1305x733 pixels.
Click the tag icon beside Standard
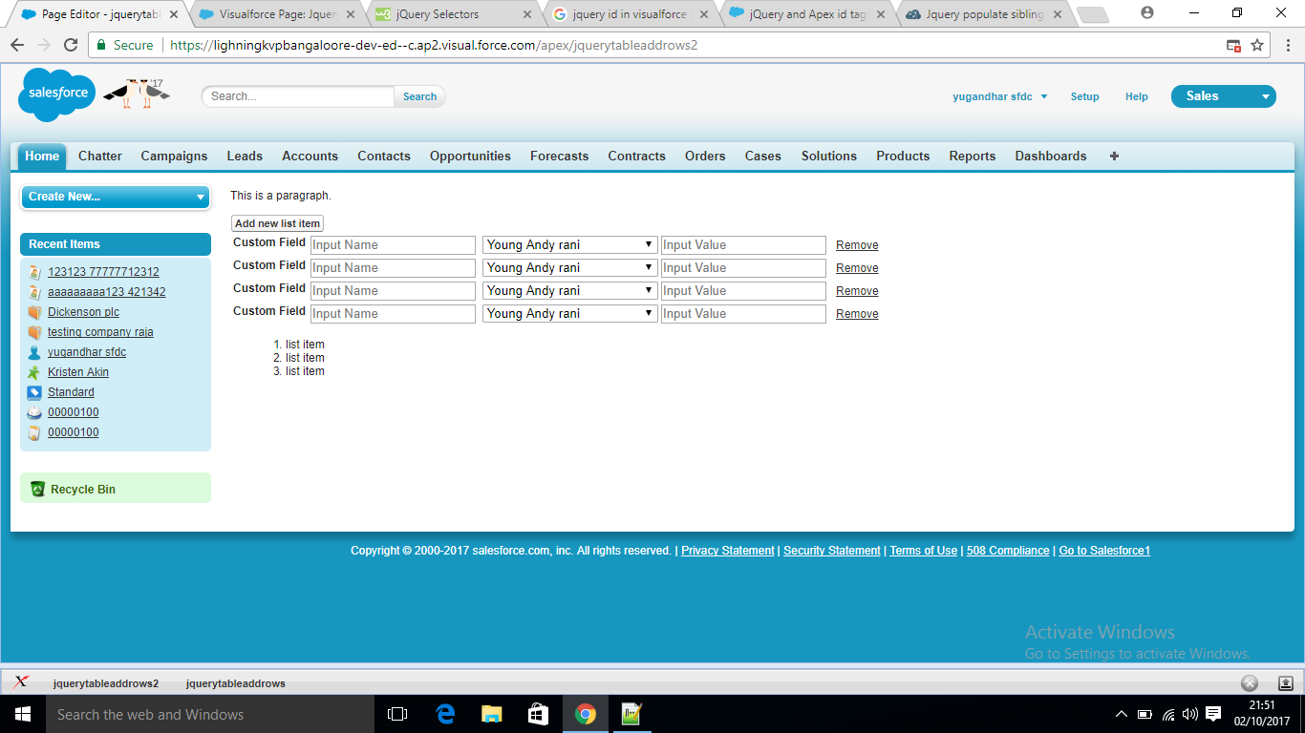click(x=35, y=392)
